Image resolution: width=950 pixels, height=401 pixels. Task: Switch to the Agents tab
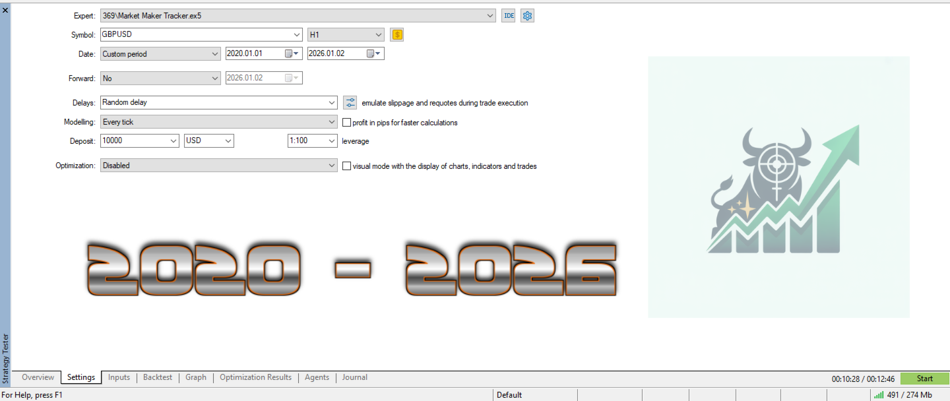(x=317, y=377)
